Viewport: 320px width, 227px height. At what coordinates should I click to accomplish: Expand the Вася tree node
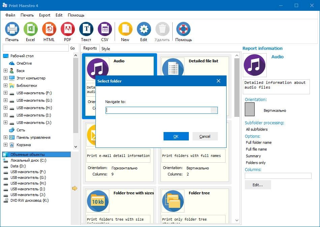pos(5,71)
